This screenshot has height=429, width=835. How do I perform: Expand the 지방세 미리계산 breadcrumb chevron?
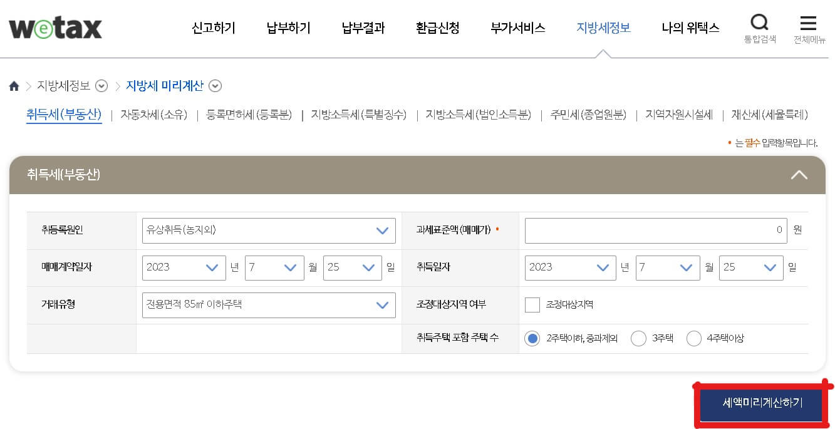(215, 86)
